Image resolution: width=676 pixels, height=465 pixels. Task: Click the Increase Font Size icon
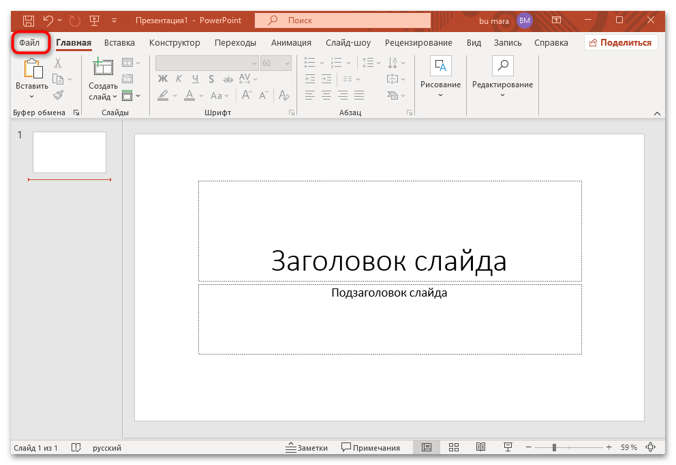click(246, 95)
